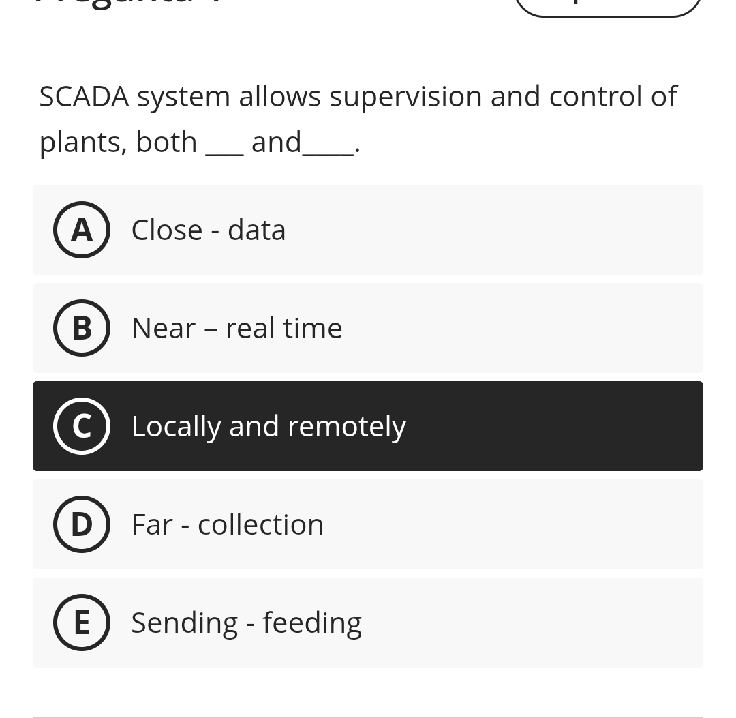The width and height of the screenshot is (736, 718).
Task: Choose the answer text 'Far - collection'
Action: 227,524
